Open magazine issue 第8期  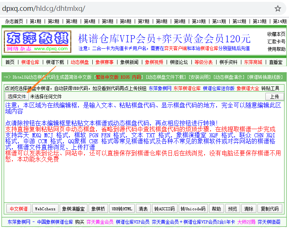(162, 21)
